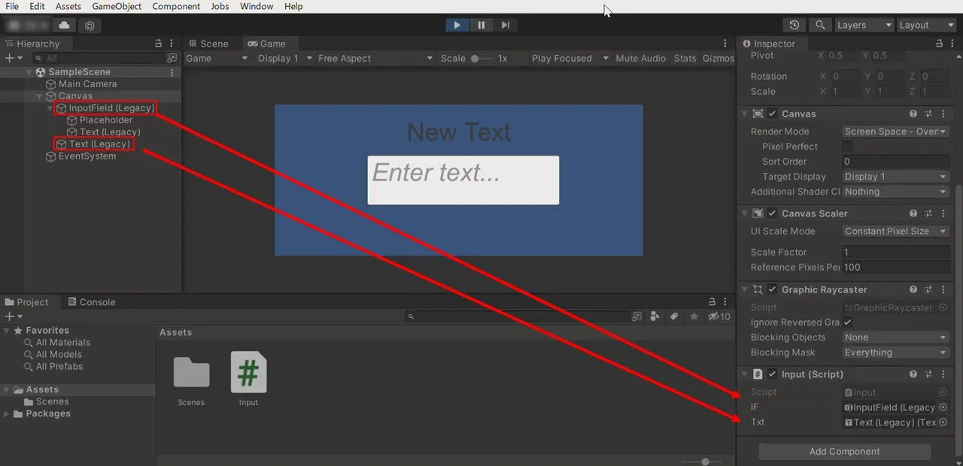Open the Display 1 dropdown in Game toolbar
Viewport: 963px width, 466px height.
(x=284, y=59)
